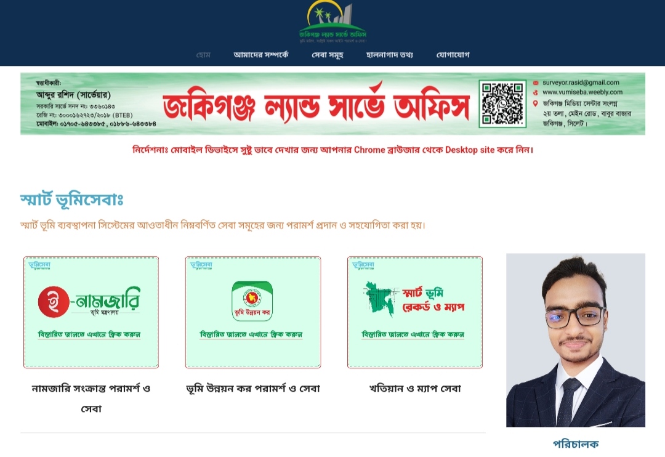Click details link under smart record and map card
Viewport: 665px width, 457px height.
[x=413, y=334]
